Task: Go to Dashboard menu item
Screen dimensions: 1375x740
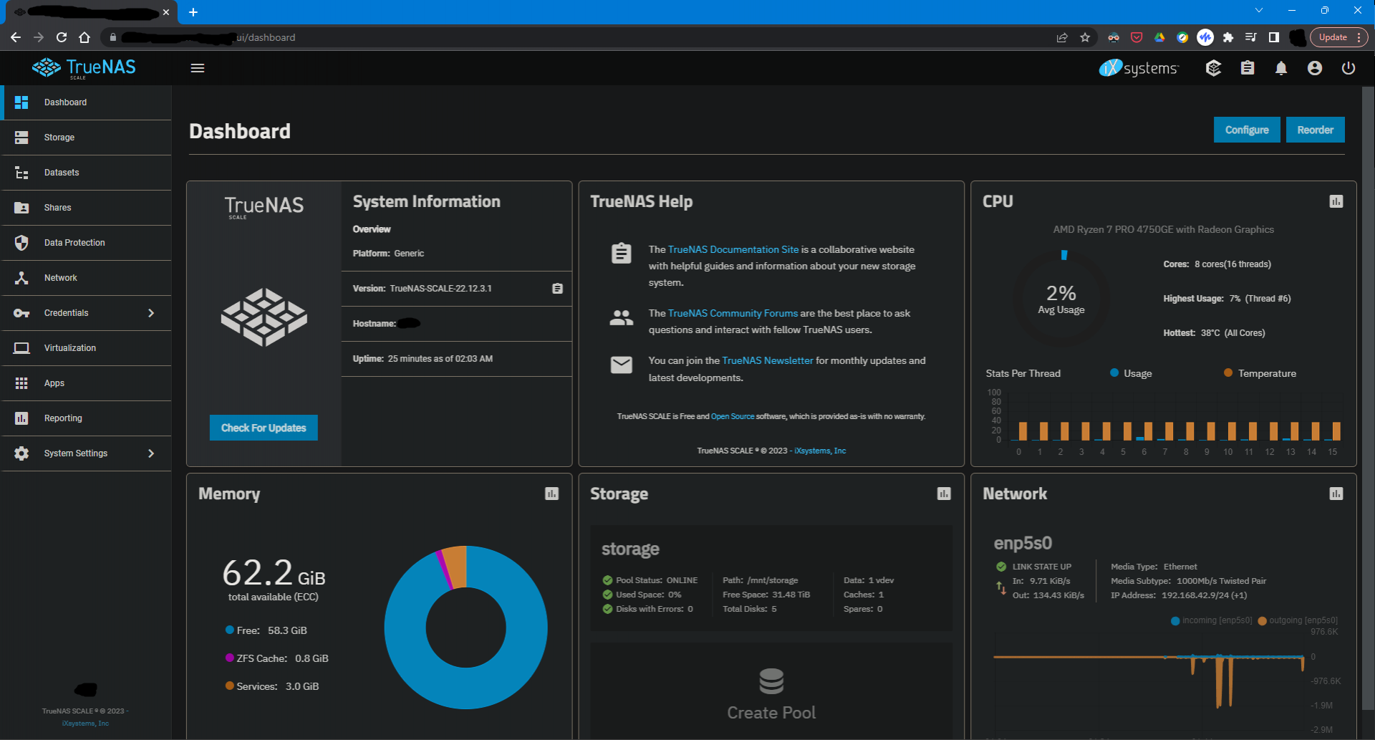Action: (86, 102)
